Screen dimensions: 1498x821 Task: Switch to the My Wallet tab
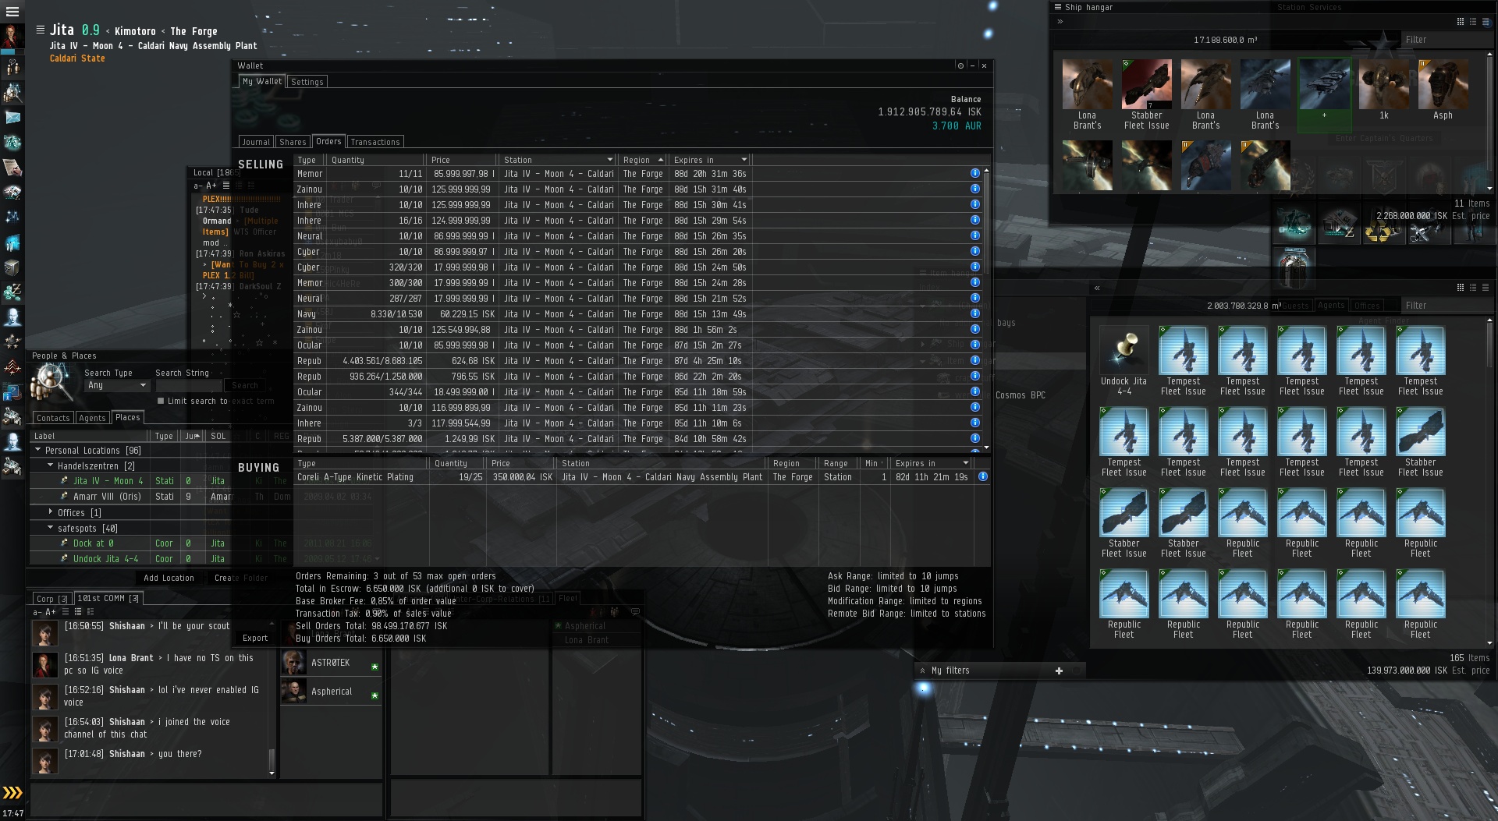[261, 81]
